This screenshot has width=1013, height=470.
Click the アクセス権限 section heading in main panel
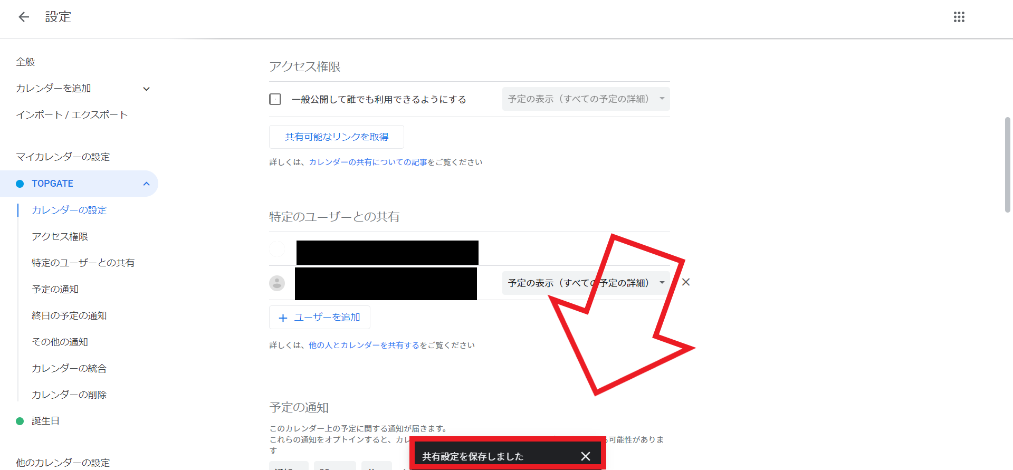click(x=305, y=66)
